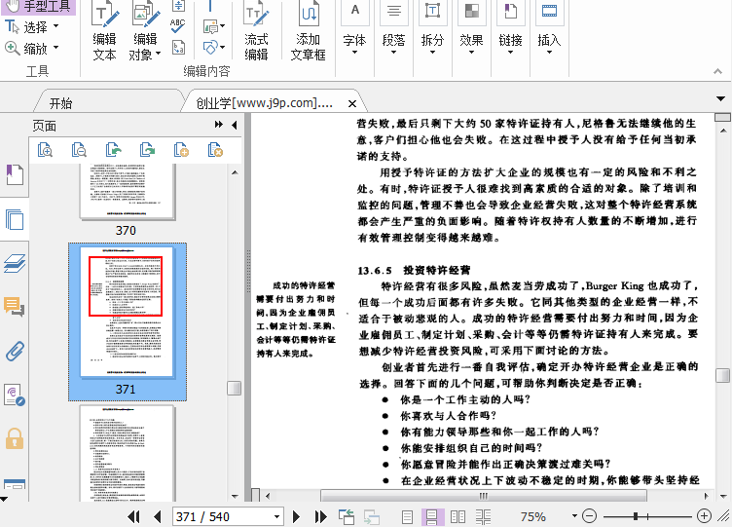
Task: Go to the next page
Action: 296,516
